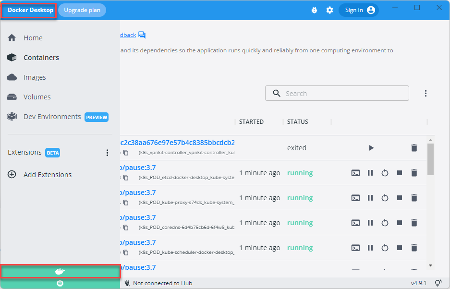The height and width of the screenshot is (289, 450).
Task: Click the scrollbar down arrow
Action: pyautogui.click(x=430, y=265)
